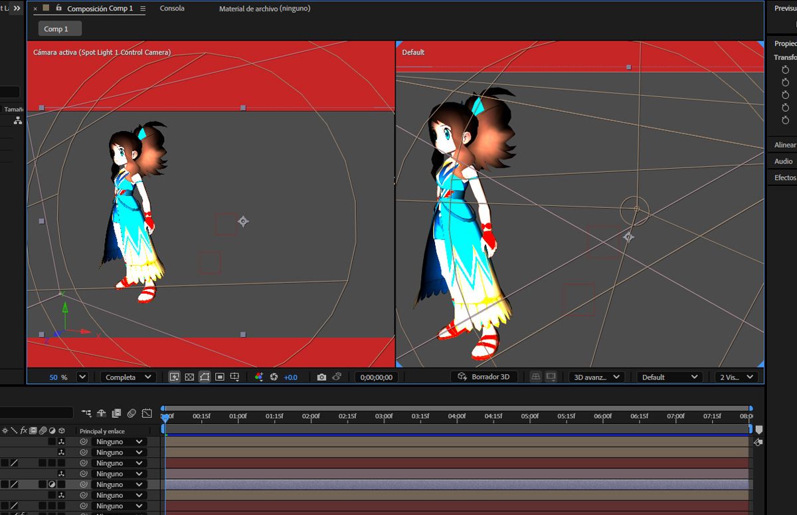Image resolution: width=797 pixels, height=515 pixels.
Task: Jump to 02:00f on the time ruler
Action: [x=311, y=416]
